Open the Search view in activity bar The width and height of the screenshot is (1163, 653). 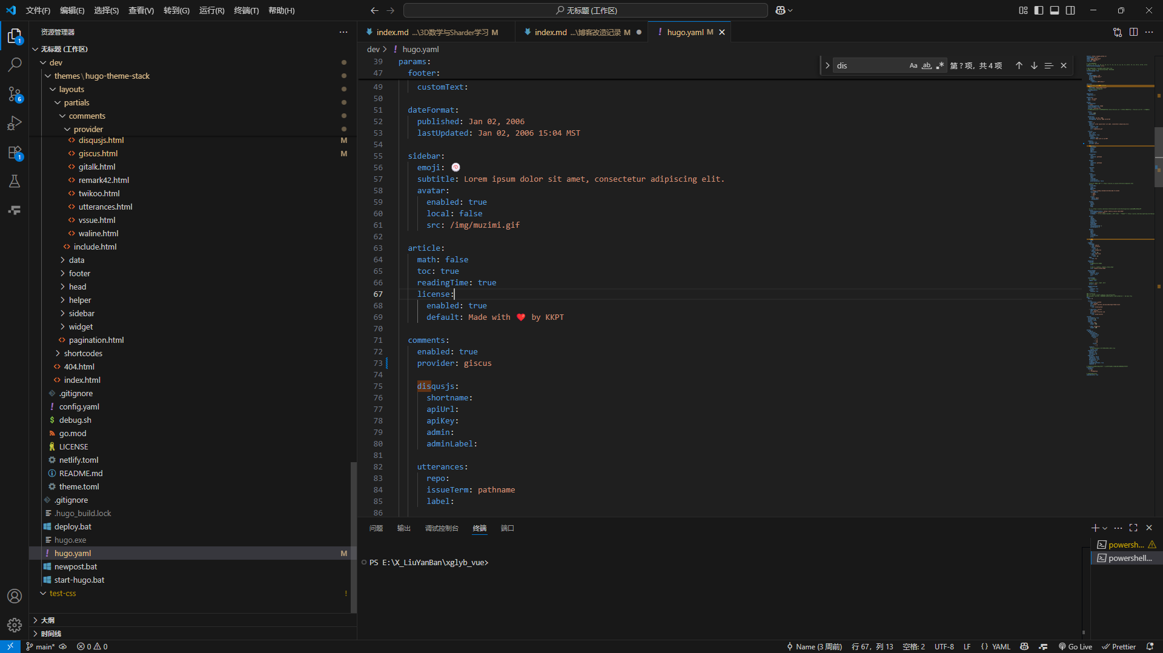[x=15, y=64]
